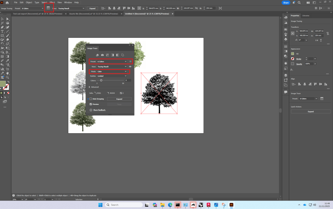Toggle the eye icon beside Tracing Result view

130,66
